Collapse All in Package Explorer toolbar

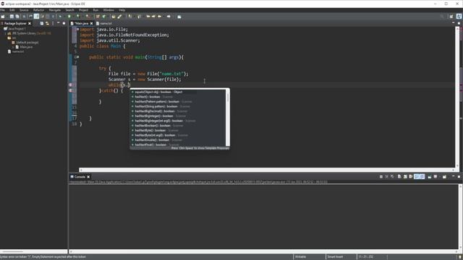tap(42, 23)
